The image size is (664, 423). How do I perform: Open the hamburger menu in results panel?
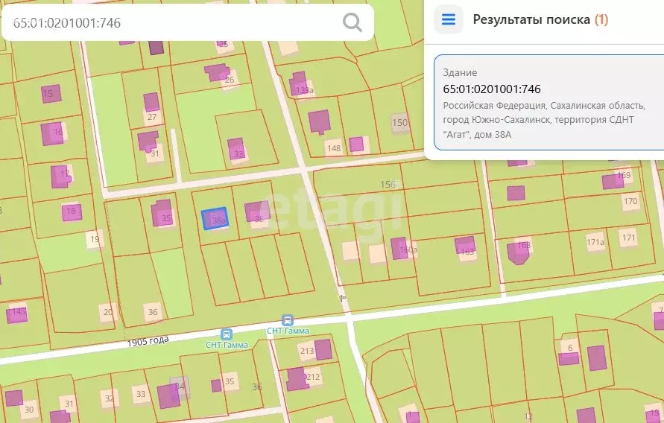click(449, 19)
